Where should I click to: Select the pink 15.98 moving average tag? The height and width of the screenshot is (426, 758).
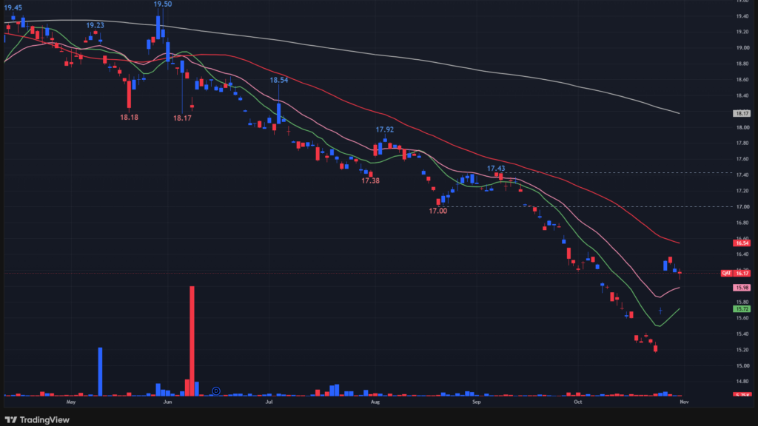point(742,288)
